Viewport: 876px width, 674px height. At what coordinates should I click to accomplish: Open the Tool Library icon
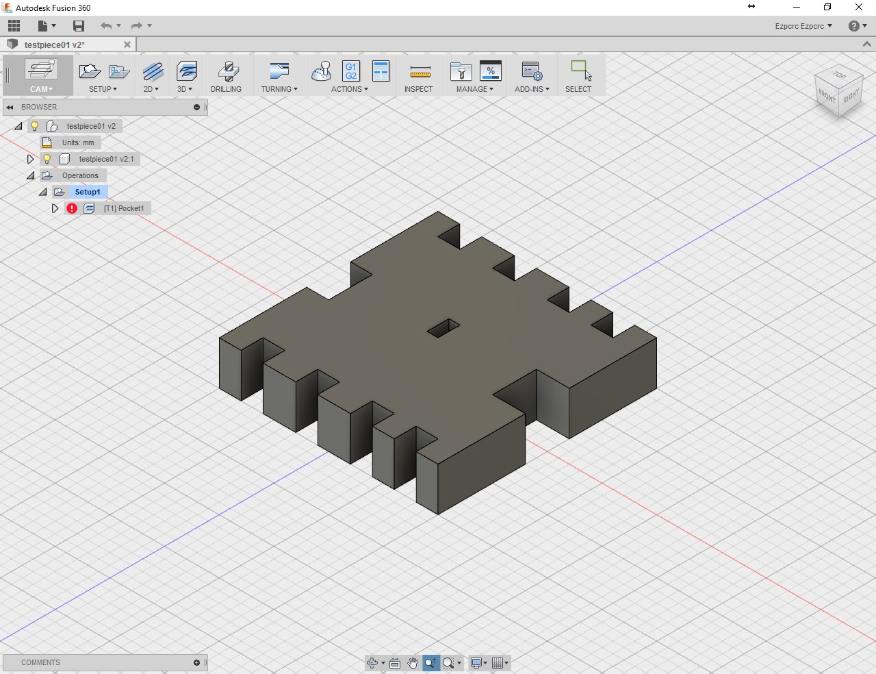coord(461,71)
